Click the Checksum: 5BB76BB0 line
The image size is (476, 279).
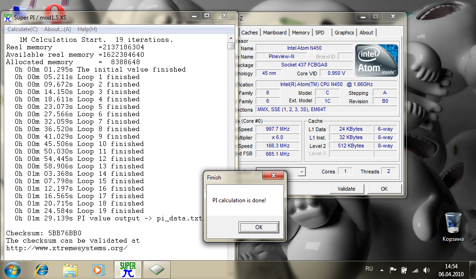[44, 233]
